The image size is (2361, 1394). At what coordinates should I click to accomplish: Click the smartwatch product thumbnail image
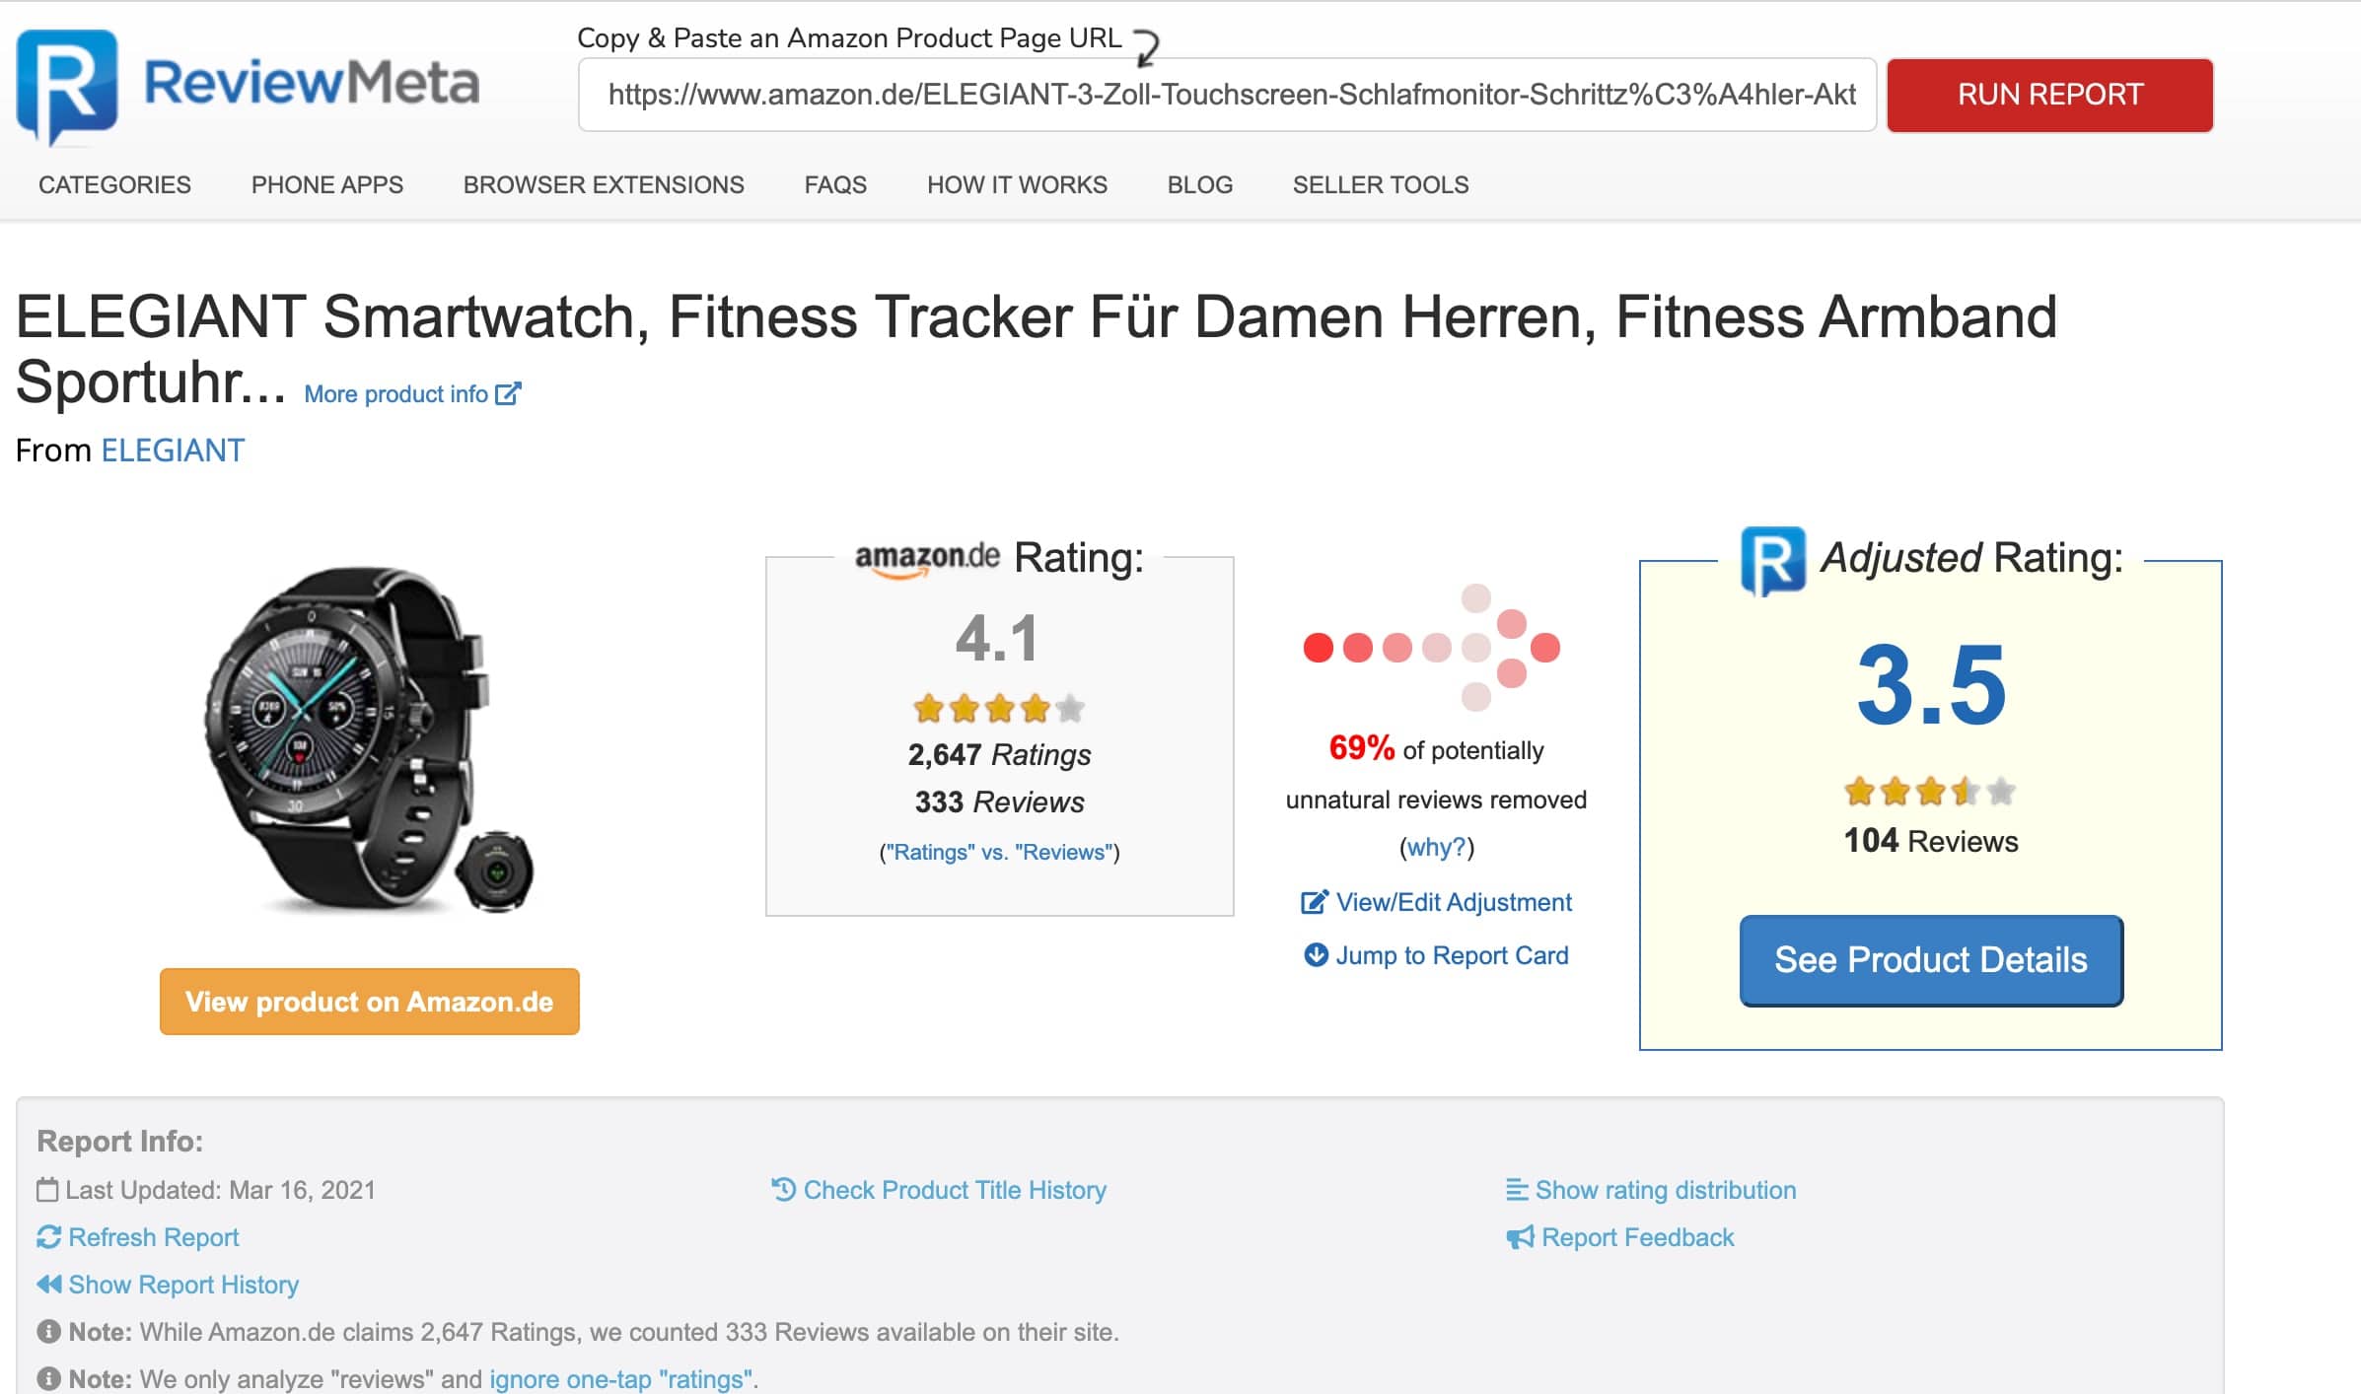click(x=369, y=739)
